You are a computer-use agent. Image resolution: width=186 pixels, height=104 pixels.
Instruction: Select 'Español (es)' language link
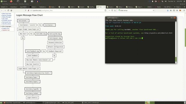[6, 30]
